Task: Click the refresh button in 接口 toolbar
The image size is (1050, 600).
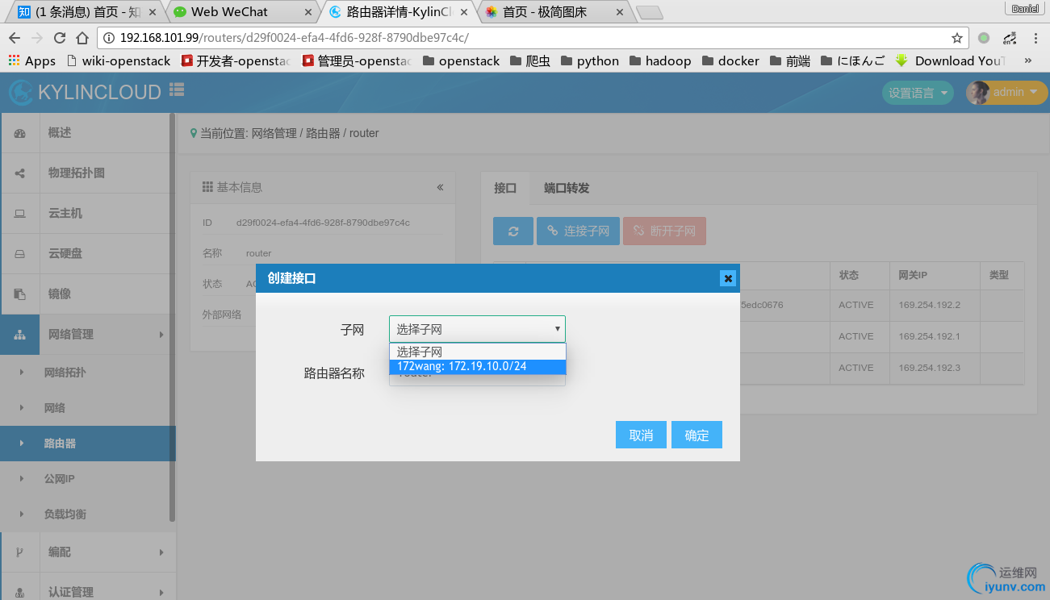Action: [513, 231]
